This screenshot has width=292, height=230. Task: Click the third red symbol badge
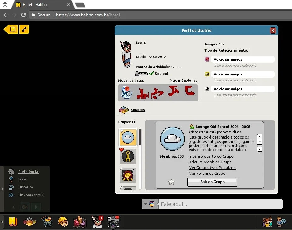click(173, 91)
